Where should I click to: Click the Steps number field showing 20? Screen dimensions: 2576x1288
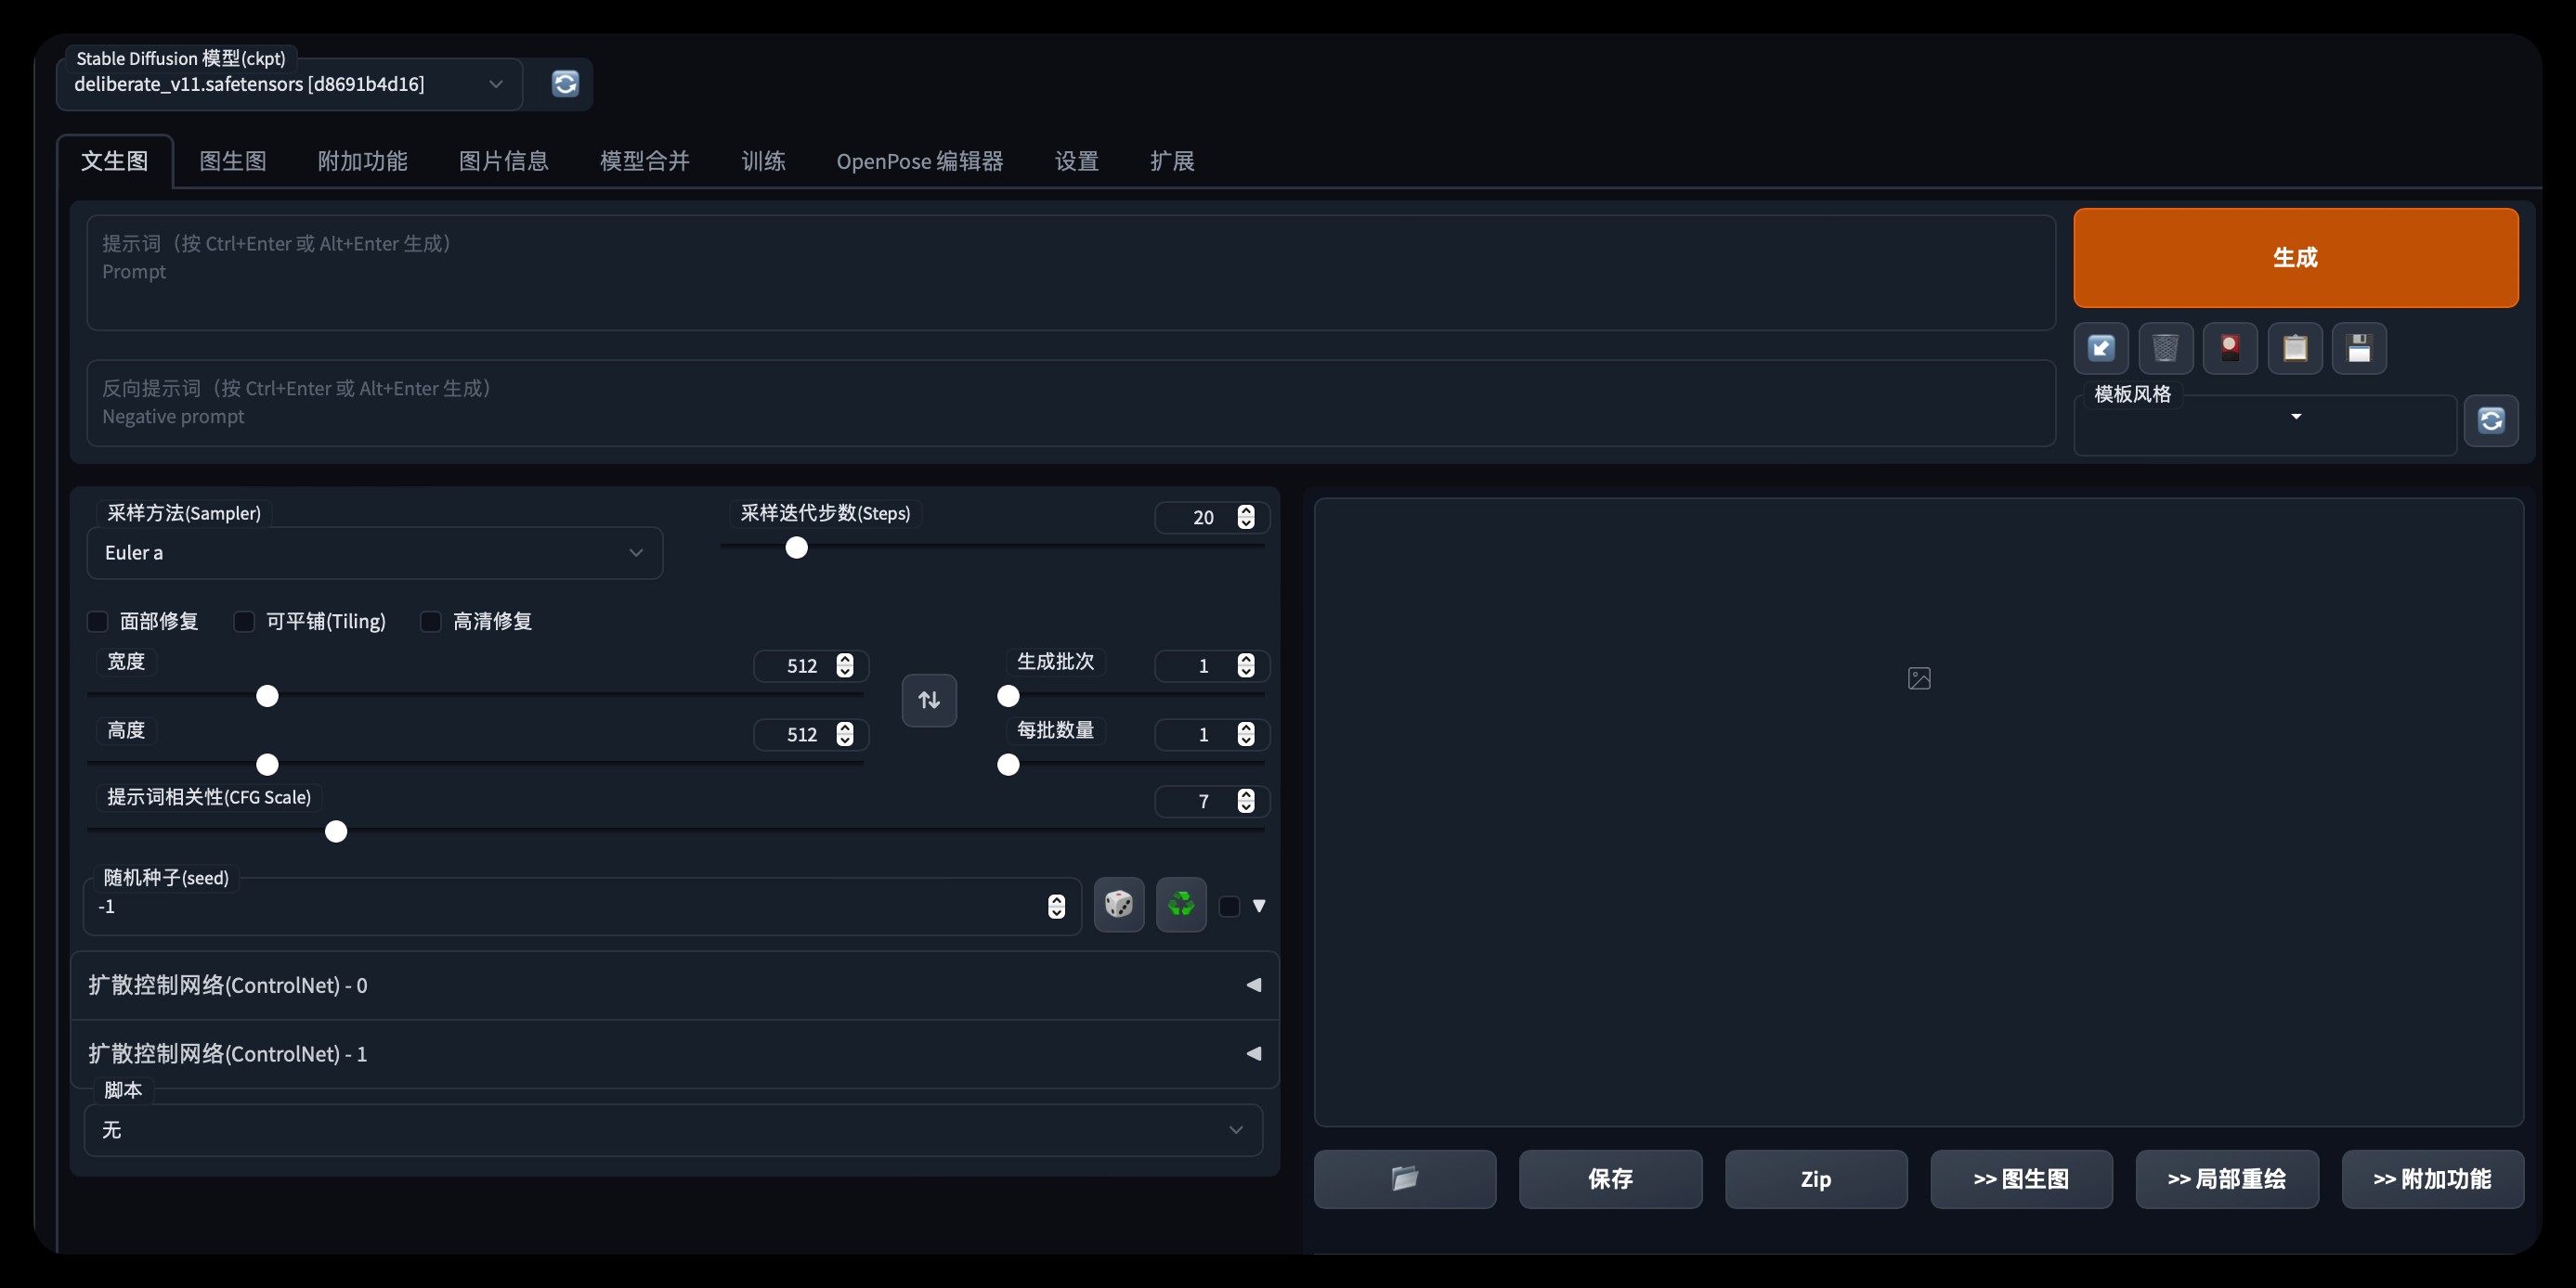point(1212,517)
